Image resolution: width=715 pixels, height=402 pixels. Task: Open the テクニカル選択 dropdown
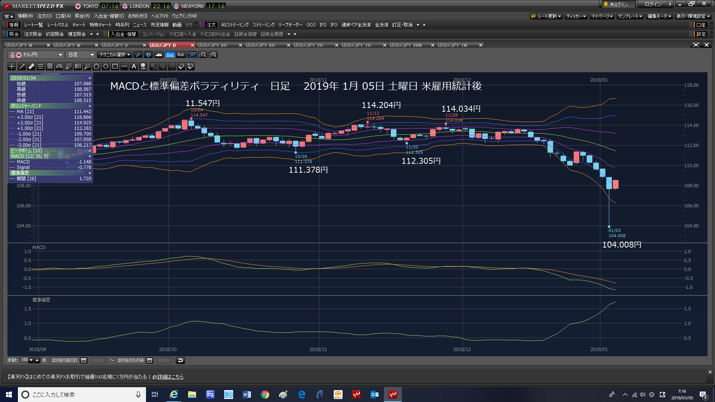click(115, 55)
